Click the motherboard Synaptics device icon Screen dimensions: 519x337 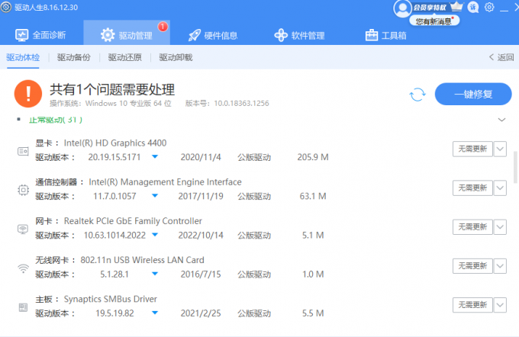[x=23, y=307]
